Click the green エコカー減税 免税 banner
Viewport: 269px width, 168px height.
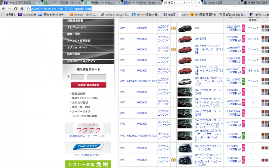click(x=88, y=164)
